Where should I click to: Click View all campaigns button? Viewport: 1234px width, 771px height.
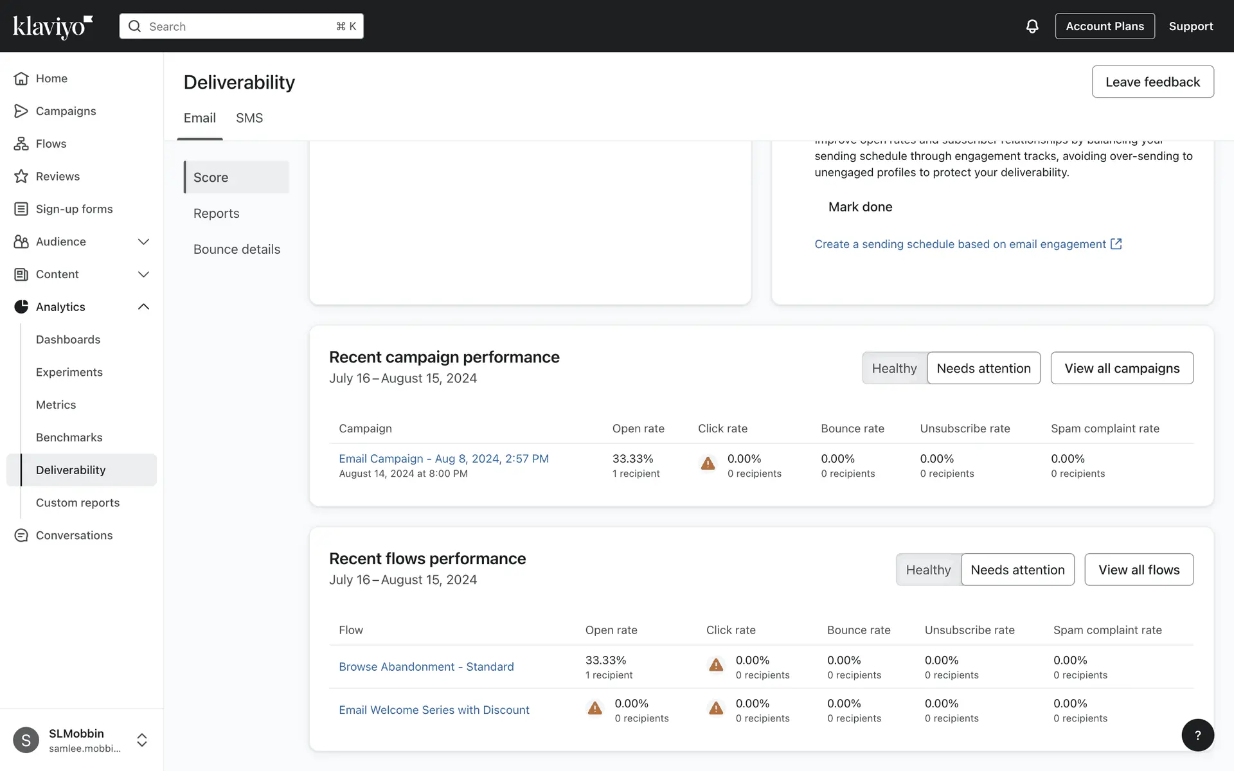(1122, 368)
